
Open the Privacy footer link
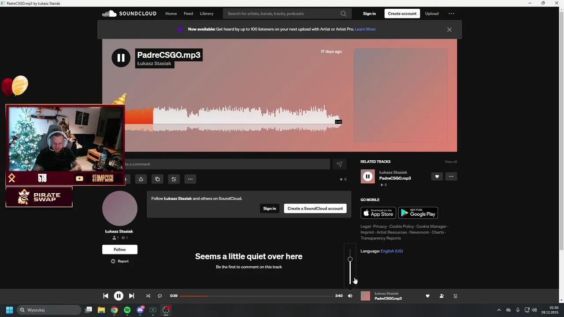point(380,227)
